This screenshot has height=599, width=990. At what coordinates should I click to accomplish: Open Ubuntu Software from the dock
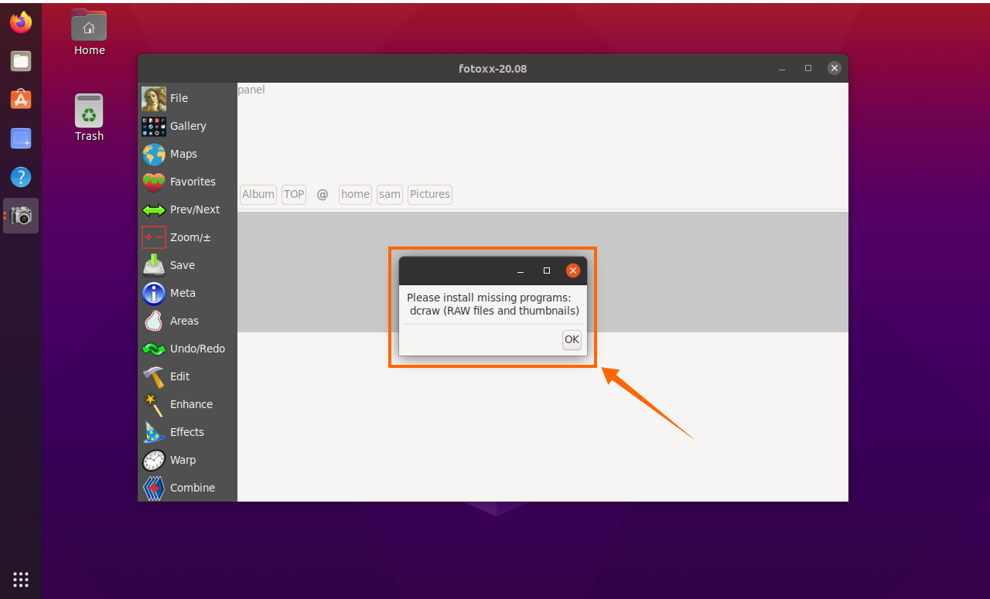point(21,99)
